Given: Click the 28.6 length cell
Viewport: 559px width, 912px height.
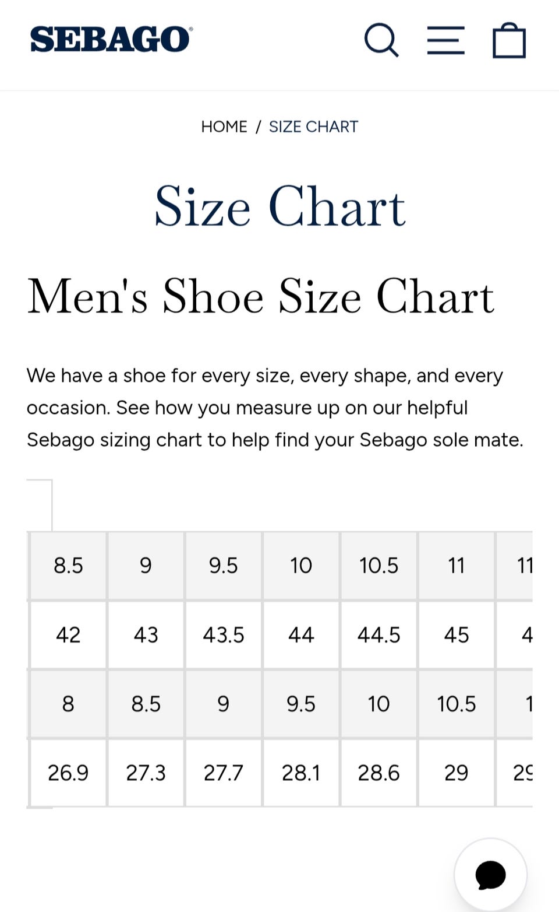Looking at the screenshot, I should 378,773.
